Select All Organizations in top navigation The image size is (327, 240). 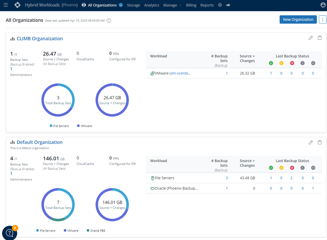(x=102, y=5)
